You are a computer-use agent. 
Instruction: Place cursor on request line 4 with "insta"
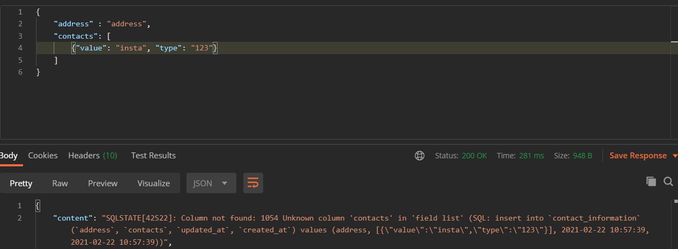[353, 48]
